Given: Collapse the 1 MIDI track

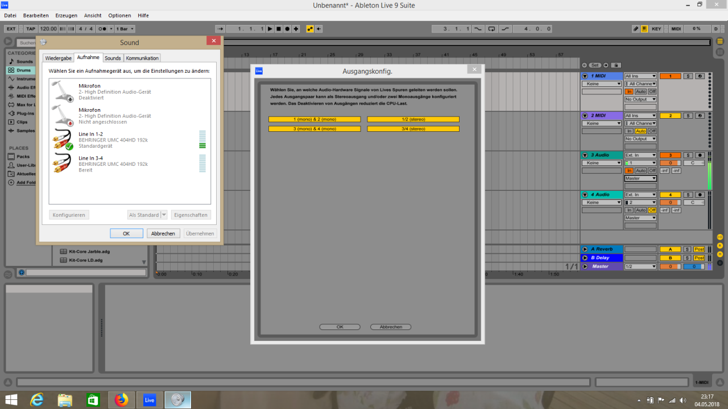Looking at the screenshot, I should [x=585, y=76].
